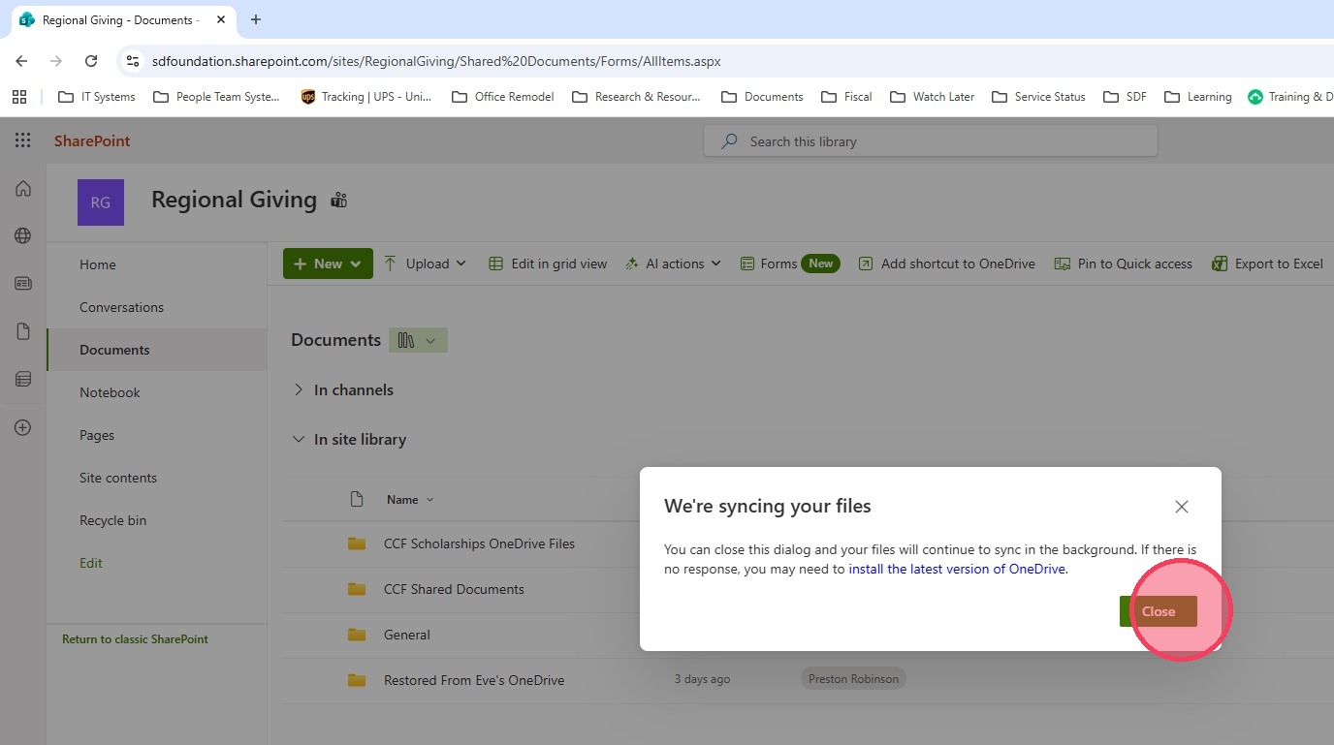Click the Regional Giving RG site logo
This screenshot has height=745, width=1334.
(101, 202)
